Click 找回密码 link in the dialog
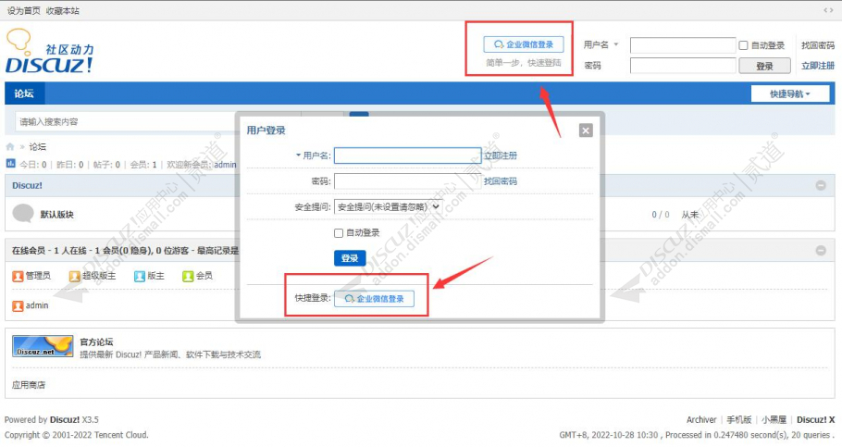The width and height of the screenshot is (842, 447). point(501,181)
